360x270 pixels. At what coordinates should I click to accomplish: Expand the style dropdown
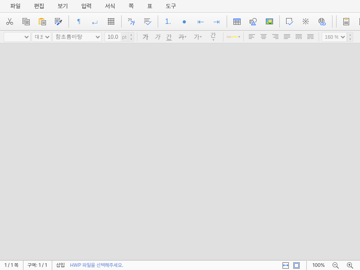click(17, 37)
